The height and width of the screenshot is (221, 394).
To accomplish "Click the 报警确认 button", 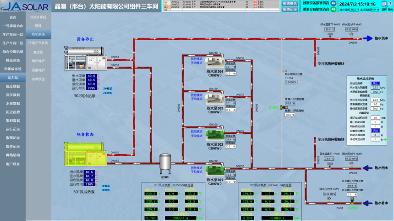I will (x=290, y=3).
